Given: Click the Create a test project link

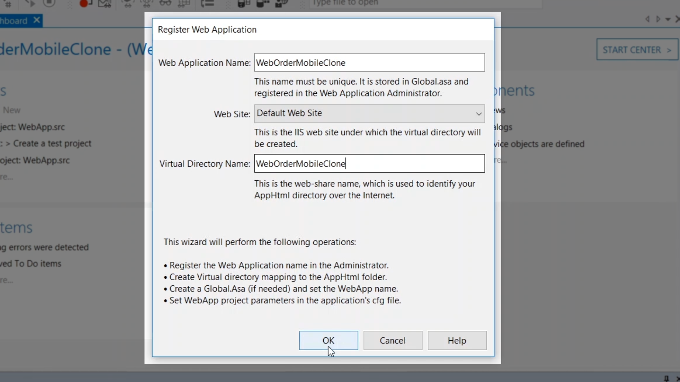Looking at the screenshot, I should [52, 144].
